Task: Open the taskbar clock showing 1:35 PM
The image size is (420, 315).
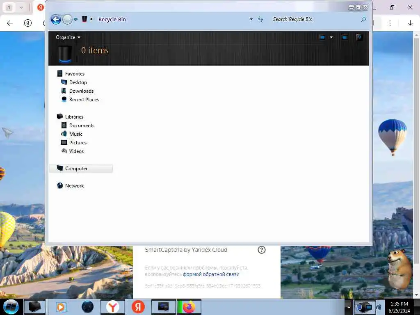Action: tap(399, 307)
